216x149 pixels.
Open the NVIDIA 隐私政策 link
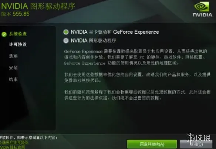tap(13, 147)
